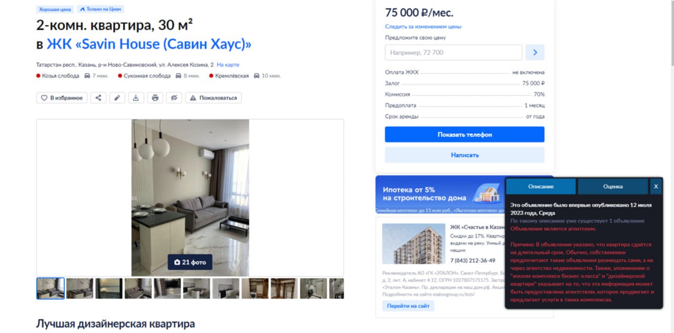This screenshot has height=333, width=674.
Task: Select the Описание tab in popup
Action: click(x=541, y=187)
